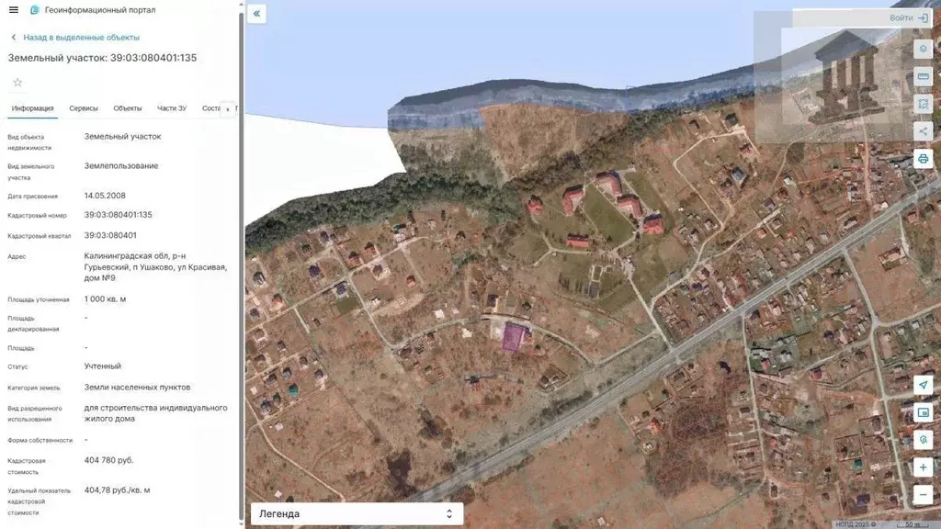
Task: Select the ruler measurement tool
Action: click(x=924, y=76)
